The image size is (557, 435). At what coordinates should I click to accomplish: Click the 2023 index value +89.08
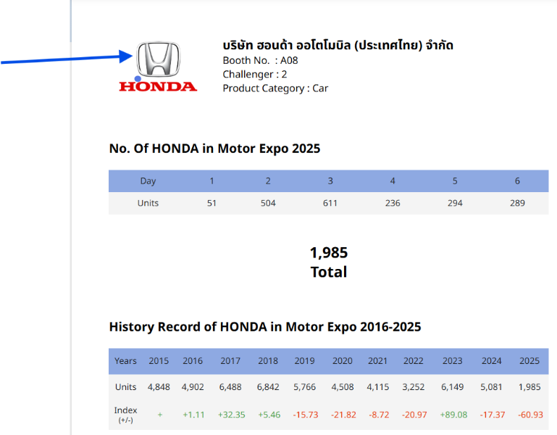tap(453, 414)
